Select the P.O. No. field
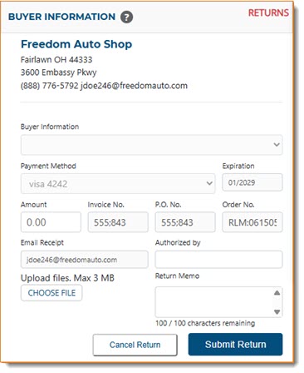The width and height of the screenshot is (304, 373). pos(185,222)
